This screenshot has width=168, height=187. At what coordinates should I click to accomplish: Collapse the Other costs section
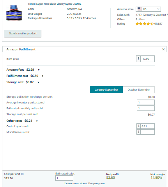coord(37,121)
